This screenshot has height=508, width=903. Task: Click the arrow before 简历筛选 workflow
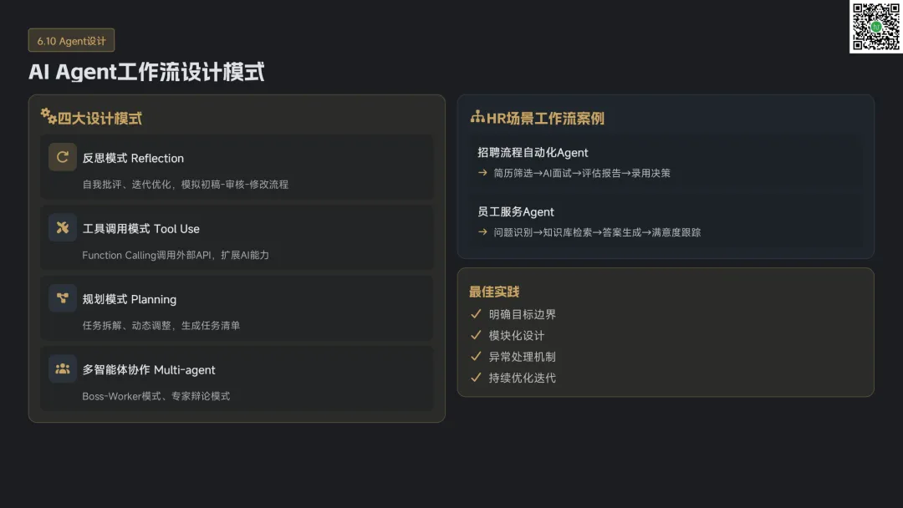tap(482, 173)
